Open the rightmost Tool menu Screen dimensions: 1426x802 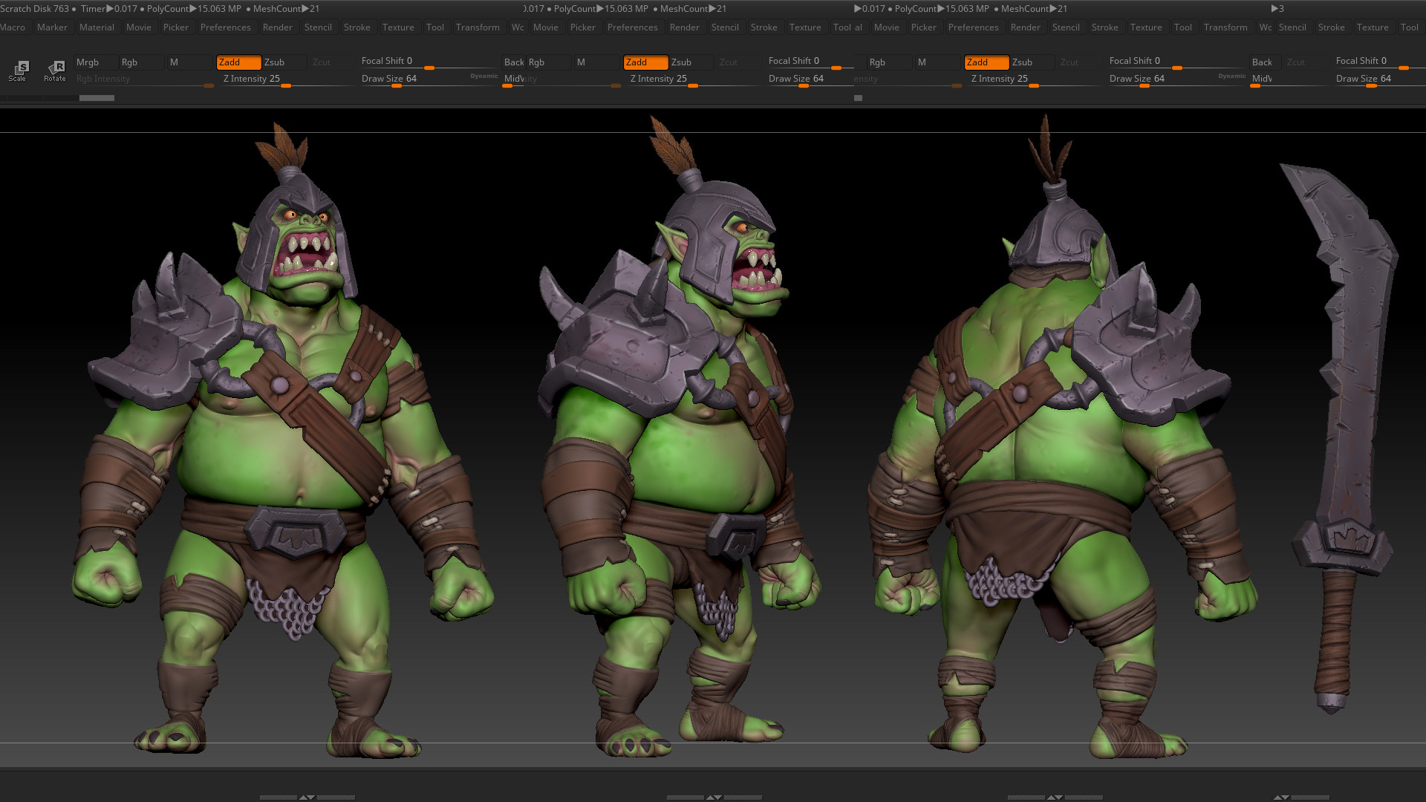(x=1409, y=27)
